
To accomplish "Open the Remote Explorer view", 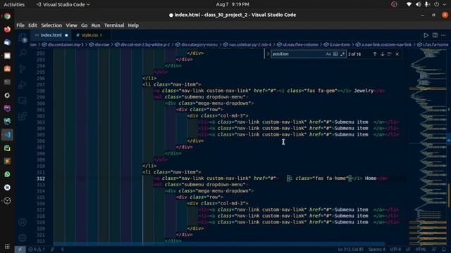I will [x=23, y=100].
